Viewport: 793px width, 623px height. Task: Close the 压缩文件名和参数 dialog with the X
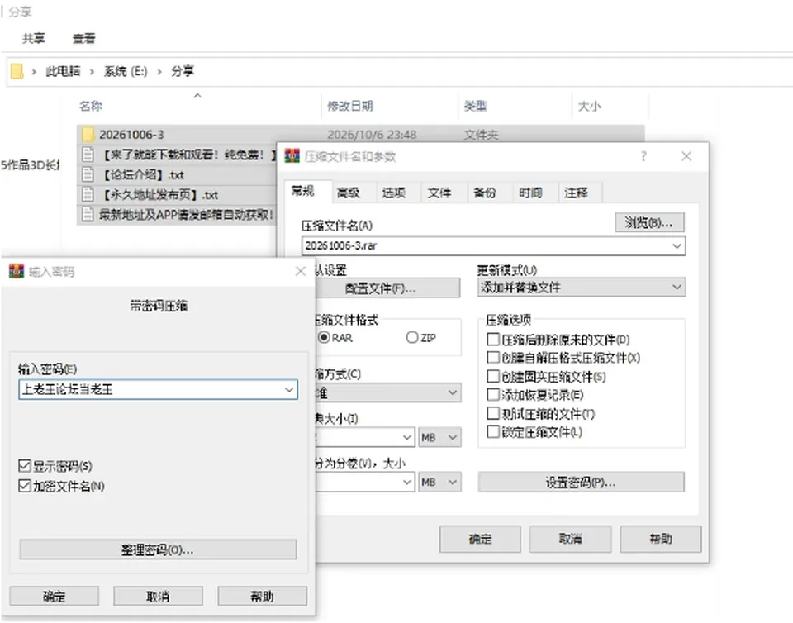pyautogui.click(x=686, y=156)
